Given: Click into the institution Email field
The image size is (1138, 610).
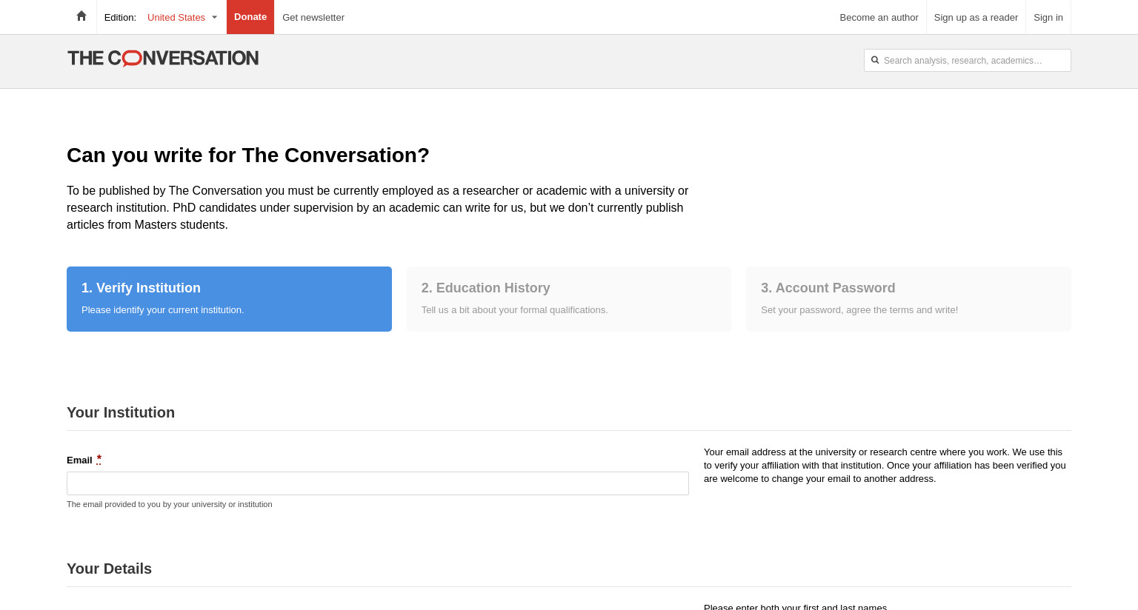Looking at the screenshot, I should tap(378, 483).
